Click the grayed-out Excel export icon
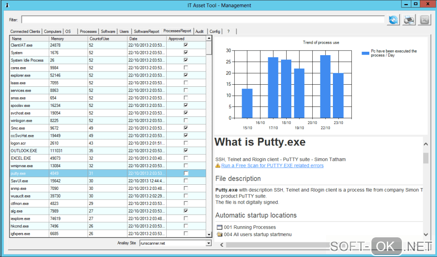The height and width of the screenshot is (257, 437). (x=424, y=20)
